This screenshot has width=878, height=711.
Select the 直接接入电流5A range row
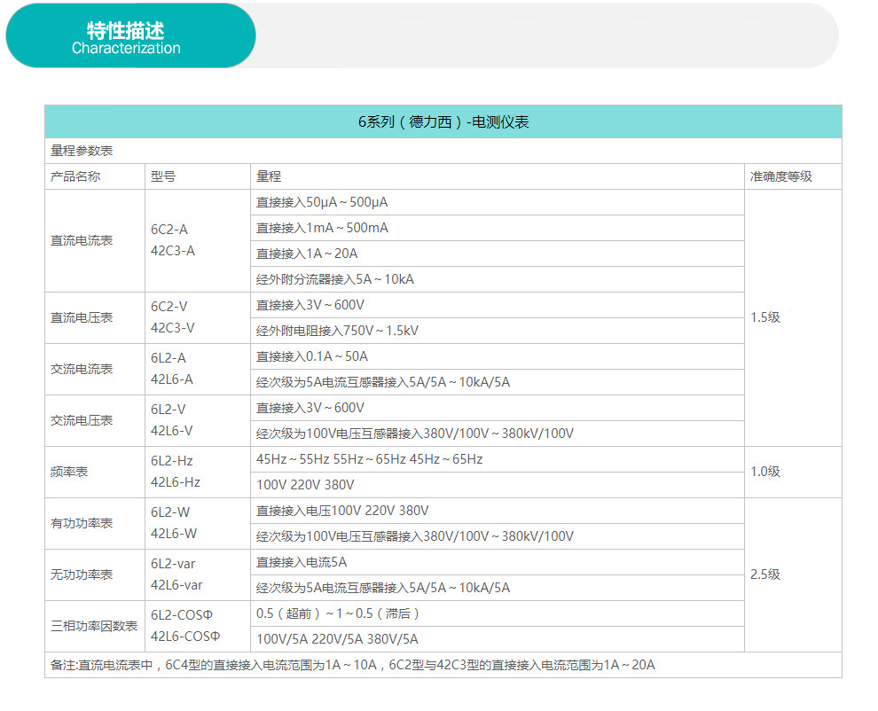pyautogui.click(x=302, y=562)
